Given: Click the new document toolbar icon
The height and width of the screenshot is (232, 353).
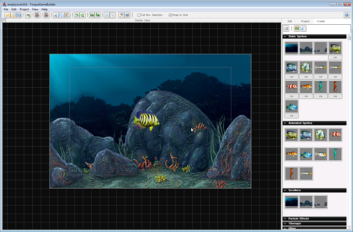Looking at the screenshot, I should pyautogui.click(x=7, y=15).
